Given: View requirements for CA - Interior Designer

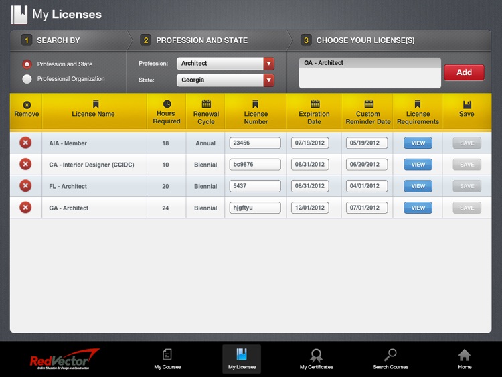Looking at the screenshot, I should (x=418, y=165).
